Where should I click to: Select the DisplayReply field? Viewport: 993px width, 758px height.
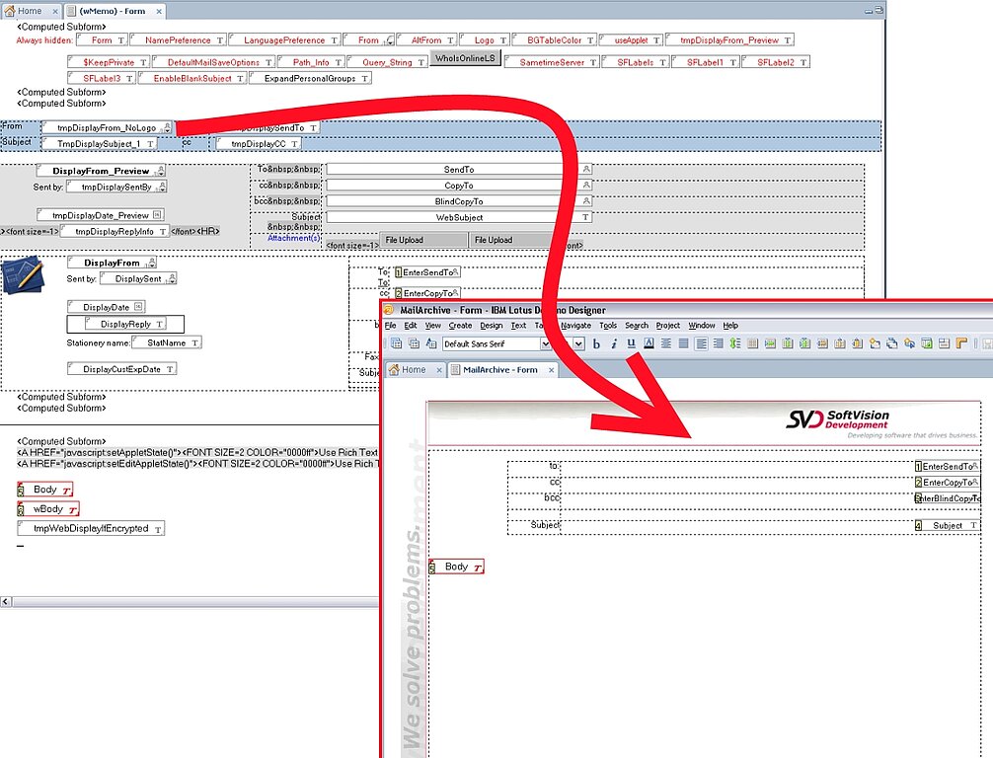tap(125, 325)
